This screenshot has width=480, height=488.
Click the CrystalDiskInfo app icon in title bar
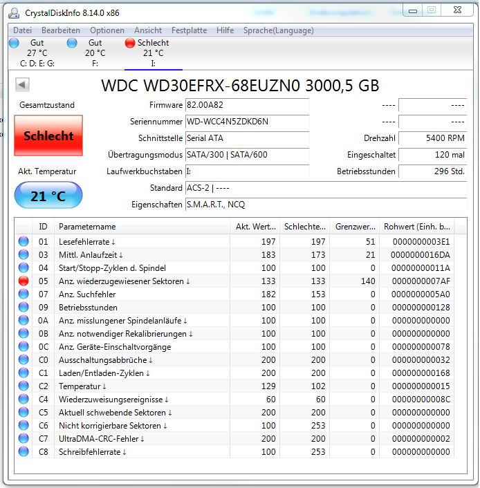coord(14,13)
